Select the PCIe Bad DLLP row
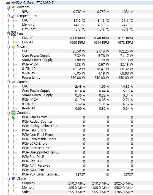Screen dimensions: 153x195 click(x=87, y=157)
